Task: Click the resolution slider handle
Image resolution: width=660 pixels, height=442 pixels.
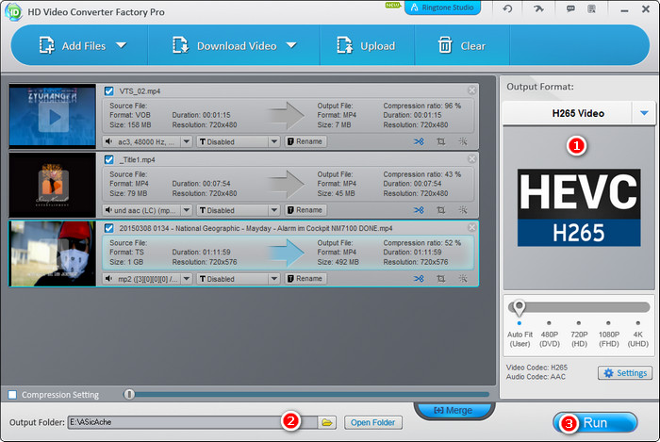Action: 519,308
